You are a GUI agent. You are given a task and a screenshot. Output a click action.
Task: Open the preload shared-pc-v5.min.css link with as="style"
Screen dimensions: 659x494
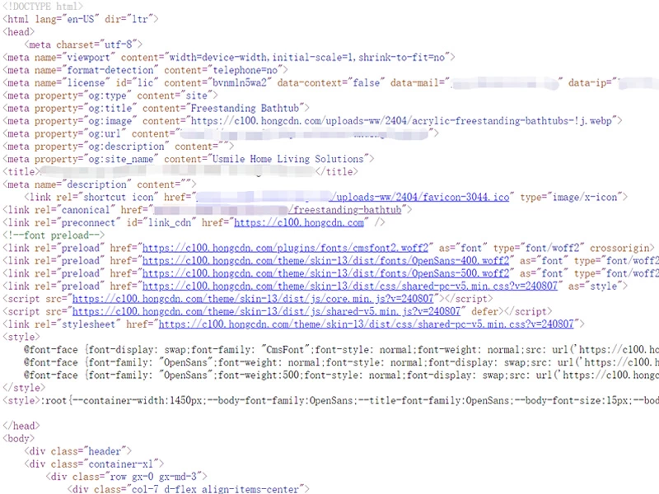(349, 286)
